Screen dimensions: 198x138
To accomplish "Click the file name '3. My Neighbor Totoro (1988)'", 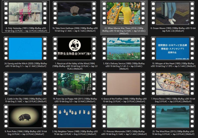I will click(x=75, y=133).
